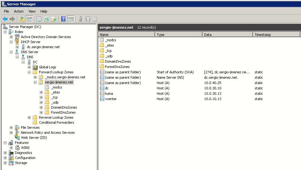Go up one level with folder-arrow icon
The image size is (301, 170).
22,19
